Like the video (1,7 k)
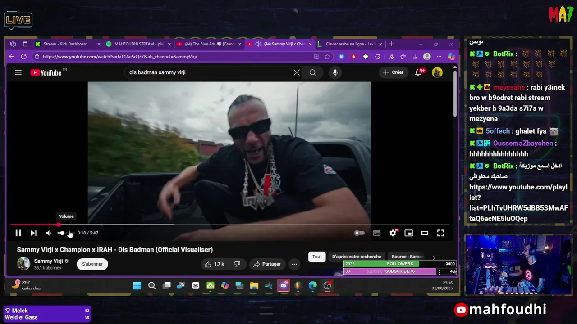 pyautogui.click(x=214, y=264)
